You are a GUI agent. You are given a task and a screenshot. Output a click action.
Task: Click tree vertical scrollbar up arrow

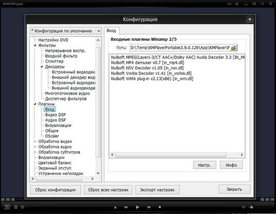[x=98, y=40]
